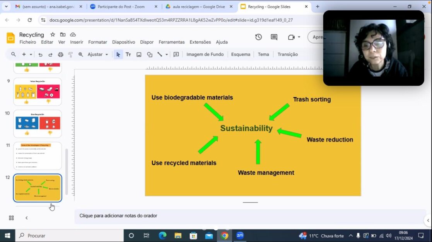Switch to grid view of slides
Image resolution: width=432 pixels, height=242 pixels.
[x=11, y=218]
